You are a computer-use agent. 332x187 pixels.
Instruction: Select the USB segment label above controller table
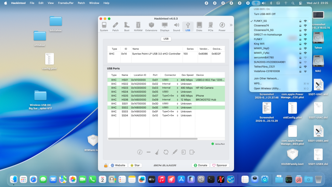pyautogui.click(x=166, y=39)
